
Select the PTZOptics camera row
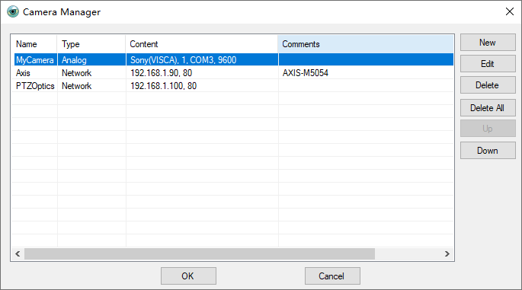[232, 86]
